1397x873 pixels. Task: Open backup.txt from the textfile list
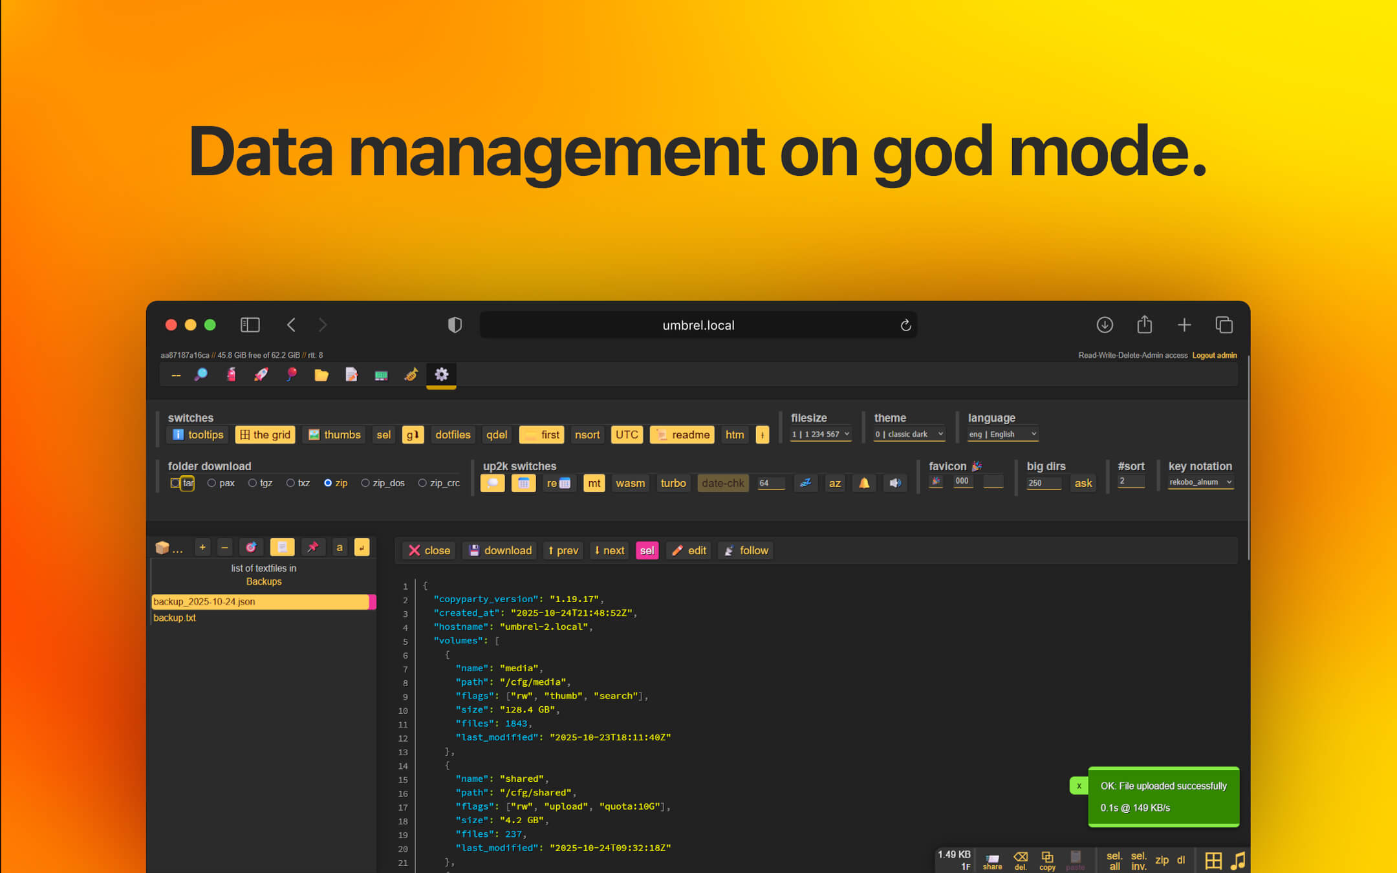point(175,618)
